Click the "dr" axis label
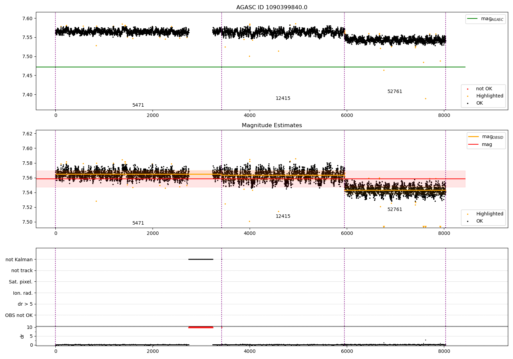The image size is (513, 359). click(22, 336)
